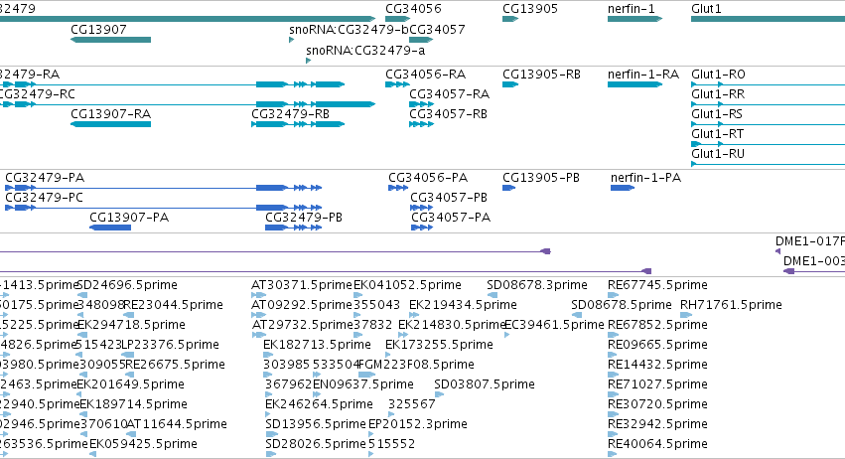This screenshot has width=845, height=459.
Task: Select transcript Glut1-RR
Action: point(718,93)
